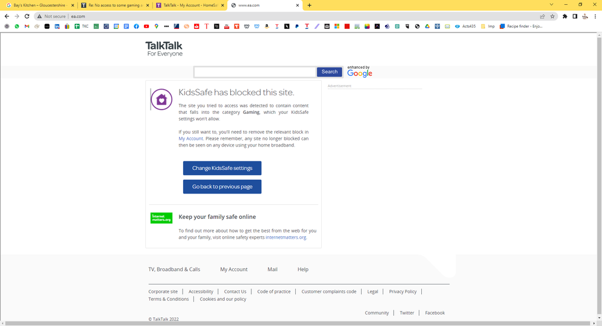Open Help in footer navigation
This screenshot has height=326, width=602.
(303, 269)
